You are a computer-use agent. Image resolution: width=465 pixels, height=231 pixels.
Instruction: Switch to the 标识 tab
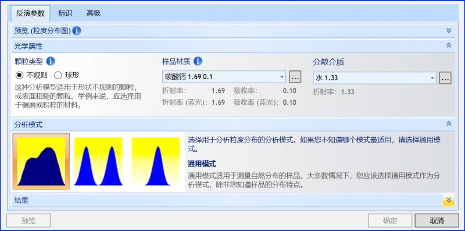tap(65, 13)
